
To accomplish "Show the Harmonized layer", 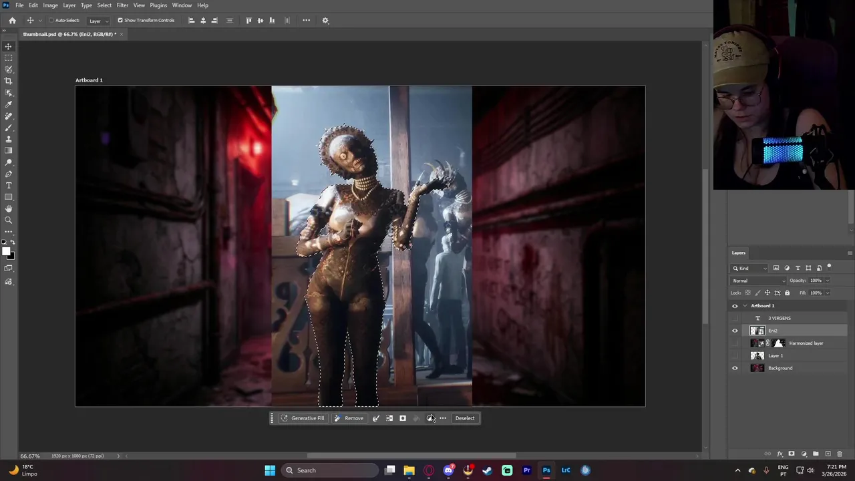I will pos(735,343).
